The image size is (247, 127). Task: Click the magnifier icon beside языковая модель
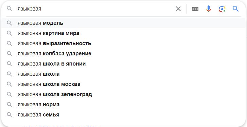click(x=10, y=23)
